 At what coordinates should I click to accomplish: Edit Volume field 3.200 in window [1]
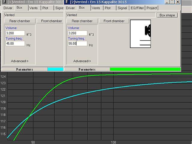[x=15, y=33]
